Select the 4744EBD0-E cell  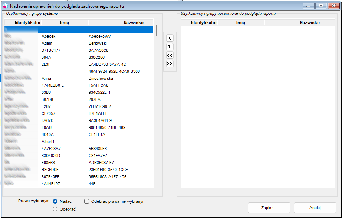65,85
